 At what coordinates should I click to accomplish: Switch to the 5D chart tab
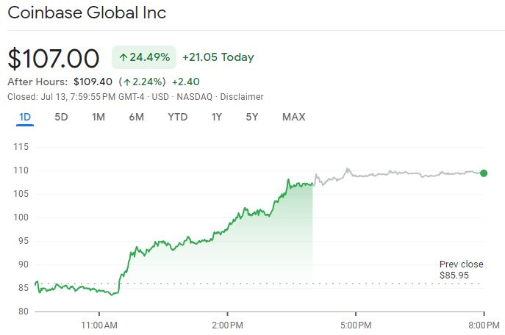click(x=62, y=117)
